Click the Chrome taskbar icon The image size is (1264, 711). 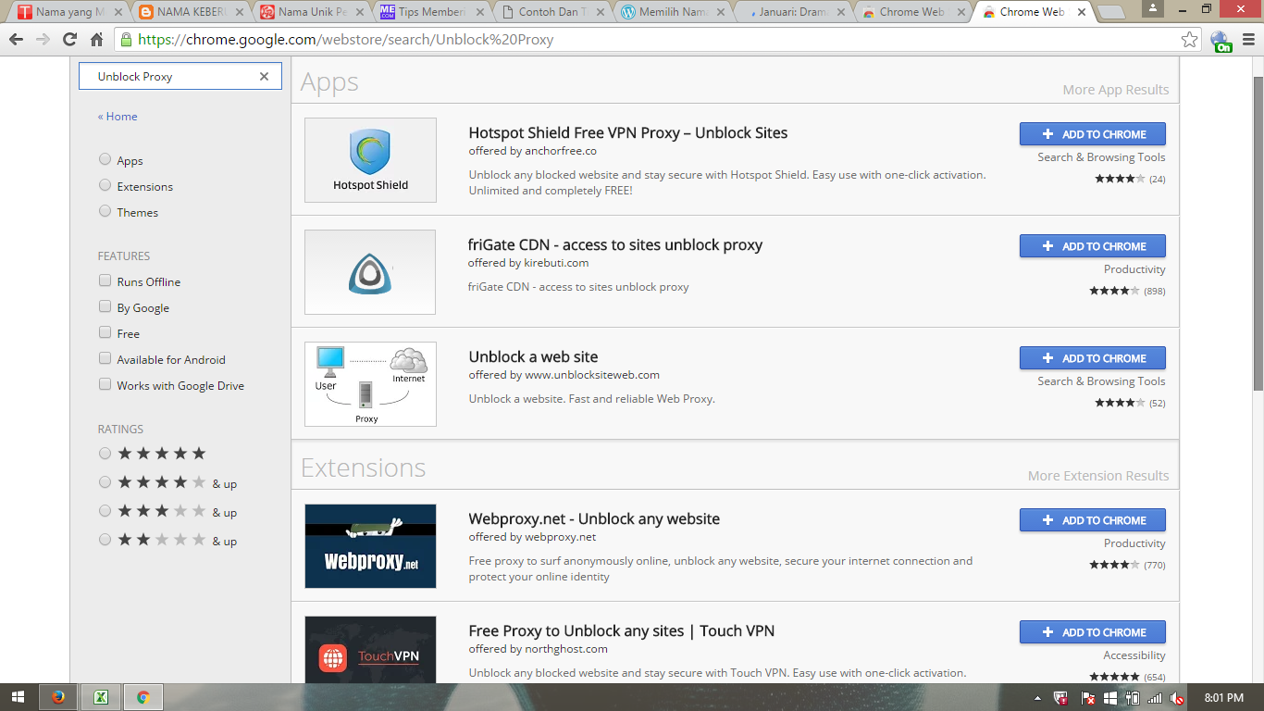(x=143, y=697)
